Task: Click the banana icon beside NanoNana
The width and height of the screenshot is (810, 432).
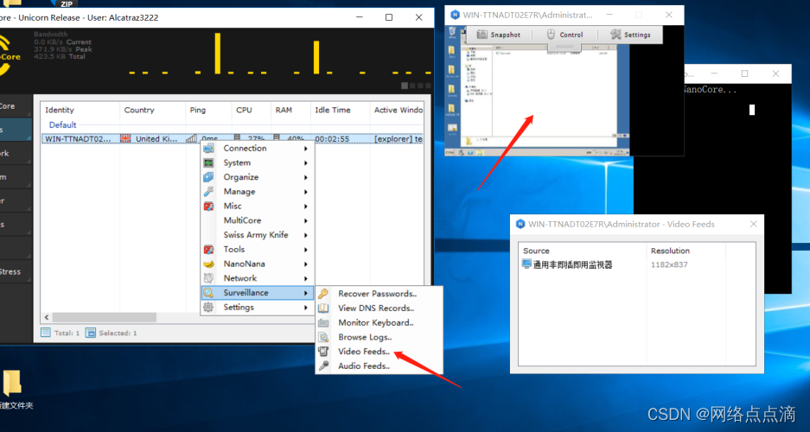Action: [x=208, y=264]
